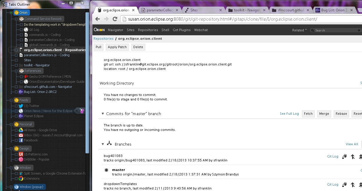Collapse the Personal window node
The image size is (362, 191).
pos(11,124)
